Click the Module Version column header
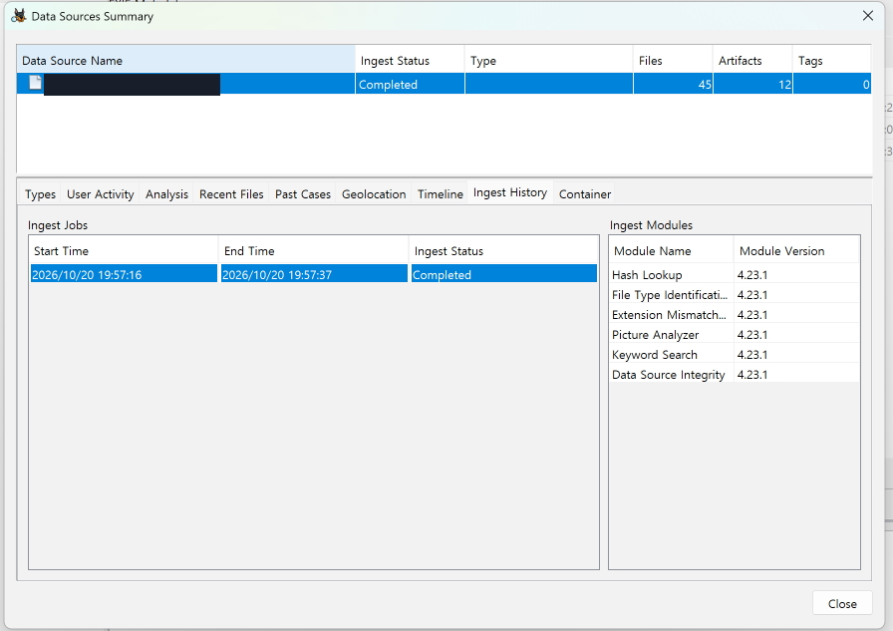Image resolution: width=893 pixels, height=631 pixels. 796,250
